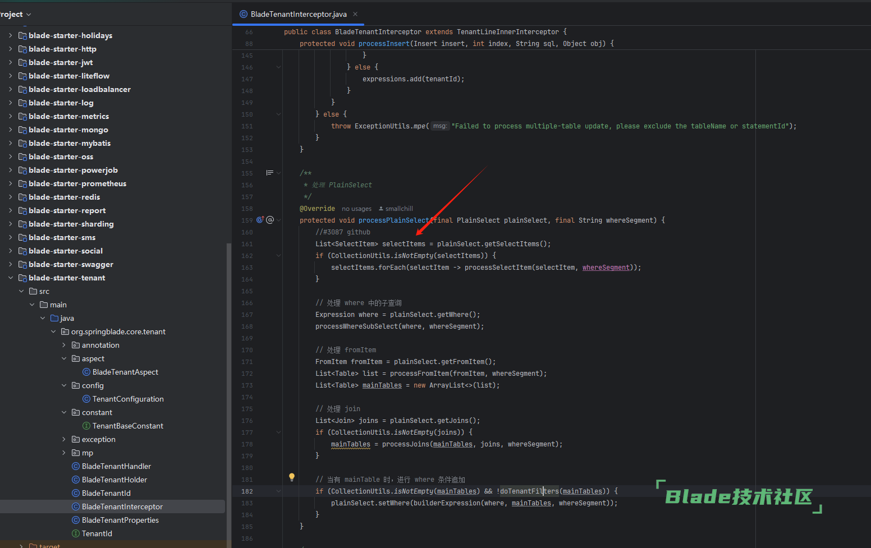This screenshot has width=871, height=548.
Task: Toggle folding of Javadoc on line 155
Action: pos(278,173)
